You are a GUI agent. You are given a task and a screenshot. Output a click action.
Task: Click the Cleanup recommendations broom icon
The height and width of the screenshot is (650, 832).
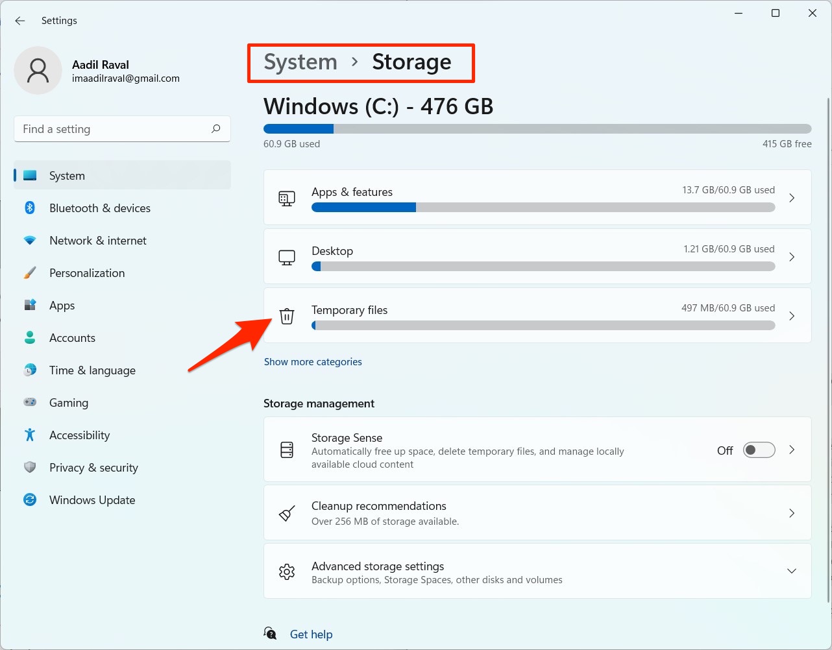(287, 514)
